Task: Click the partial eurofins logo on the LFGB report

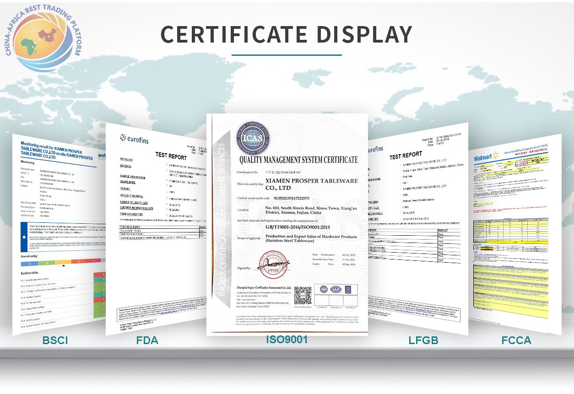Action: [375, 149]
